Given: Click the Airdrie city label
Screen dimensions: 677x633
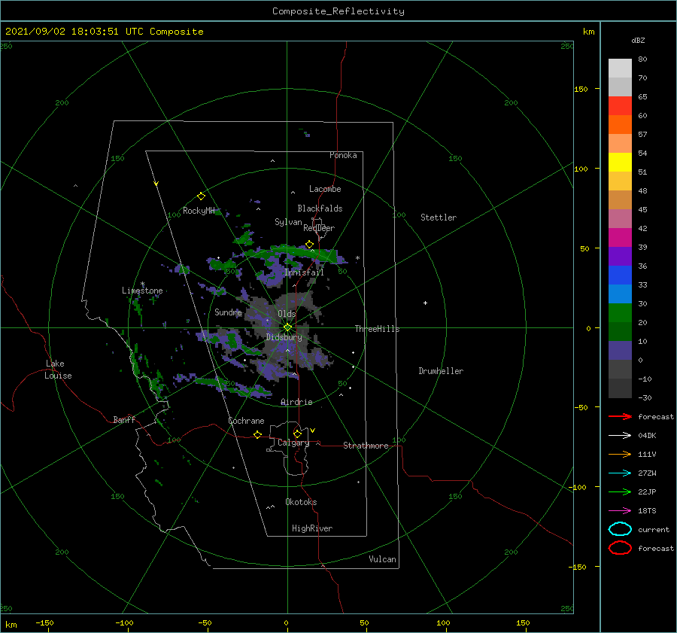Looking at the screenshot, I should (296, 402).
